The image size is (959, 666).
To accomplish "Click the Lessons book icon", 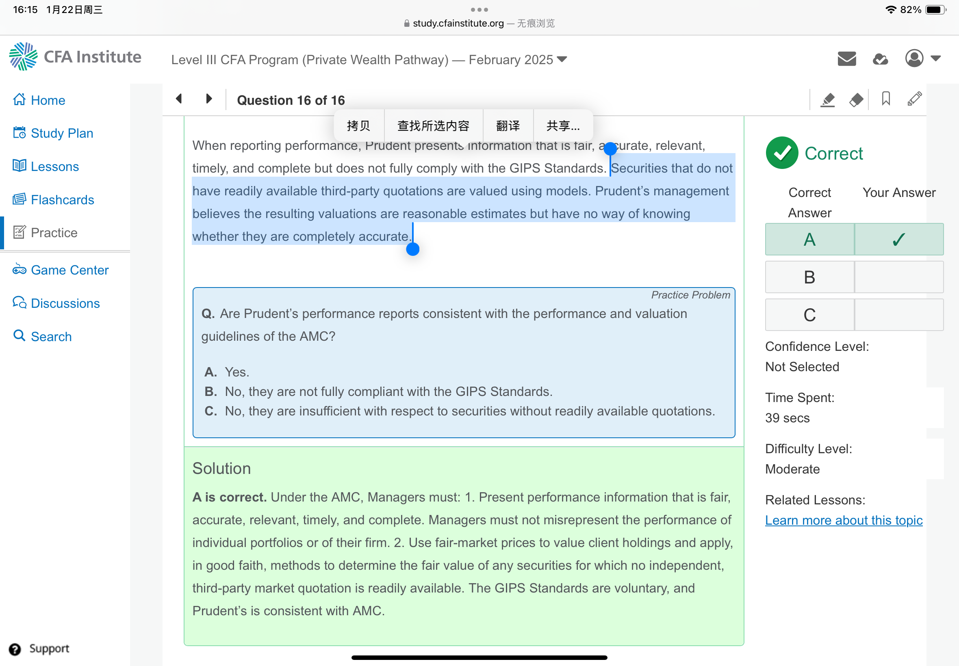I will coord(19,166).
